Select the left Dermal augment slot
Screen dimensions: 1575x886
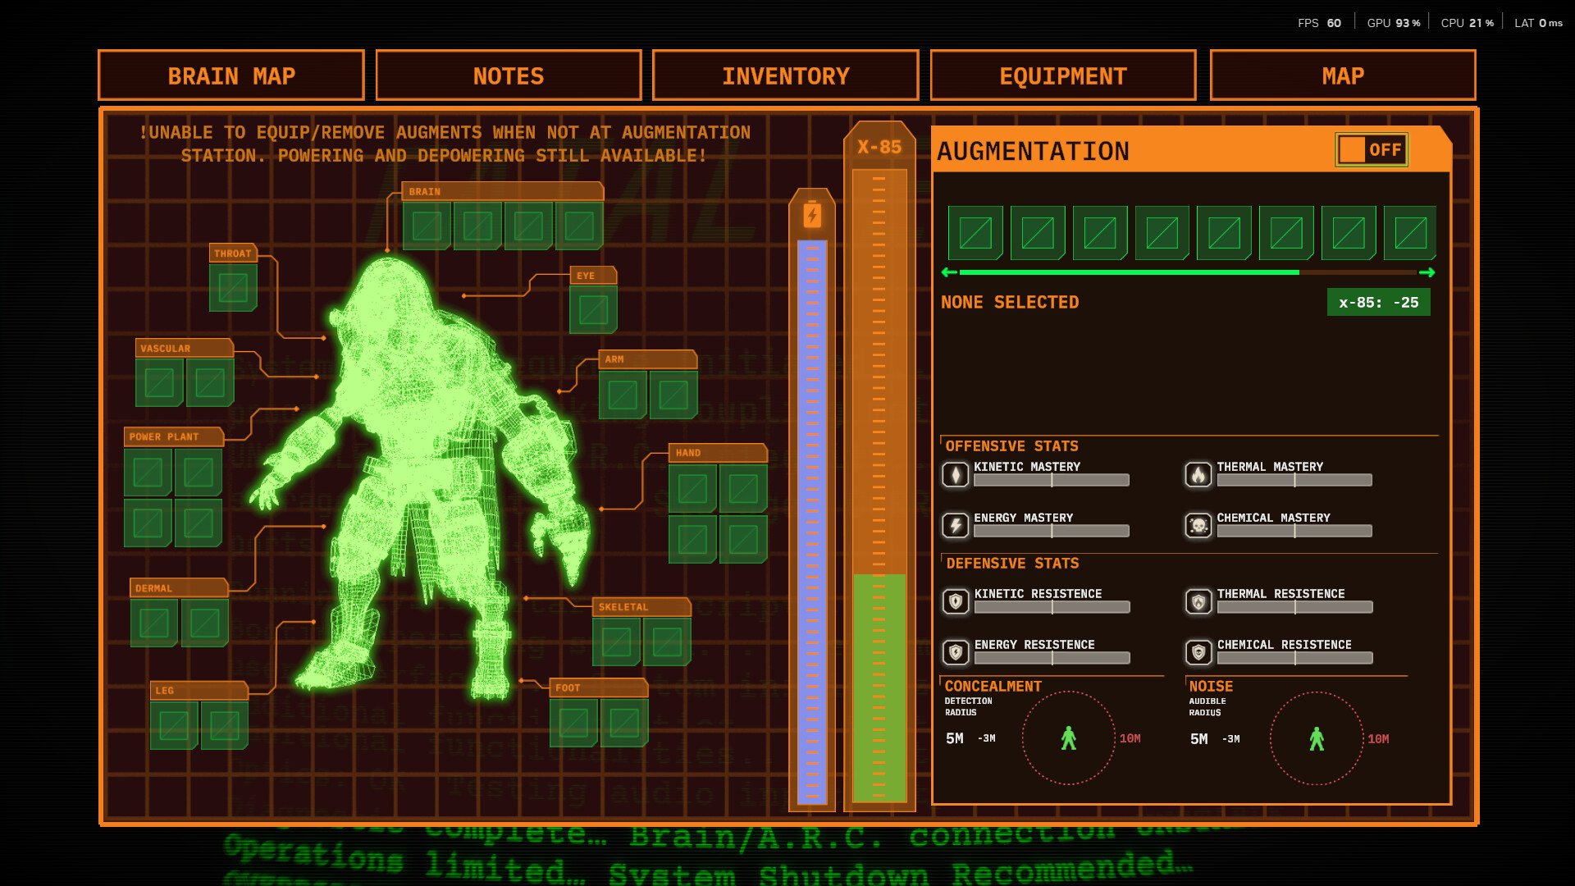tap(154, 623)
